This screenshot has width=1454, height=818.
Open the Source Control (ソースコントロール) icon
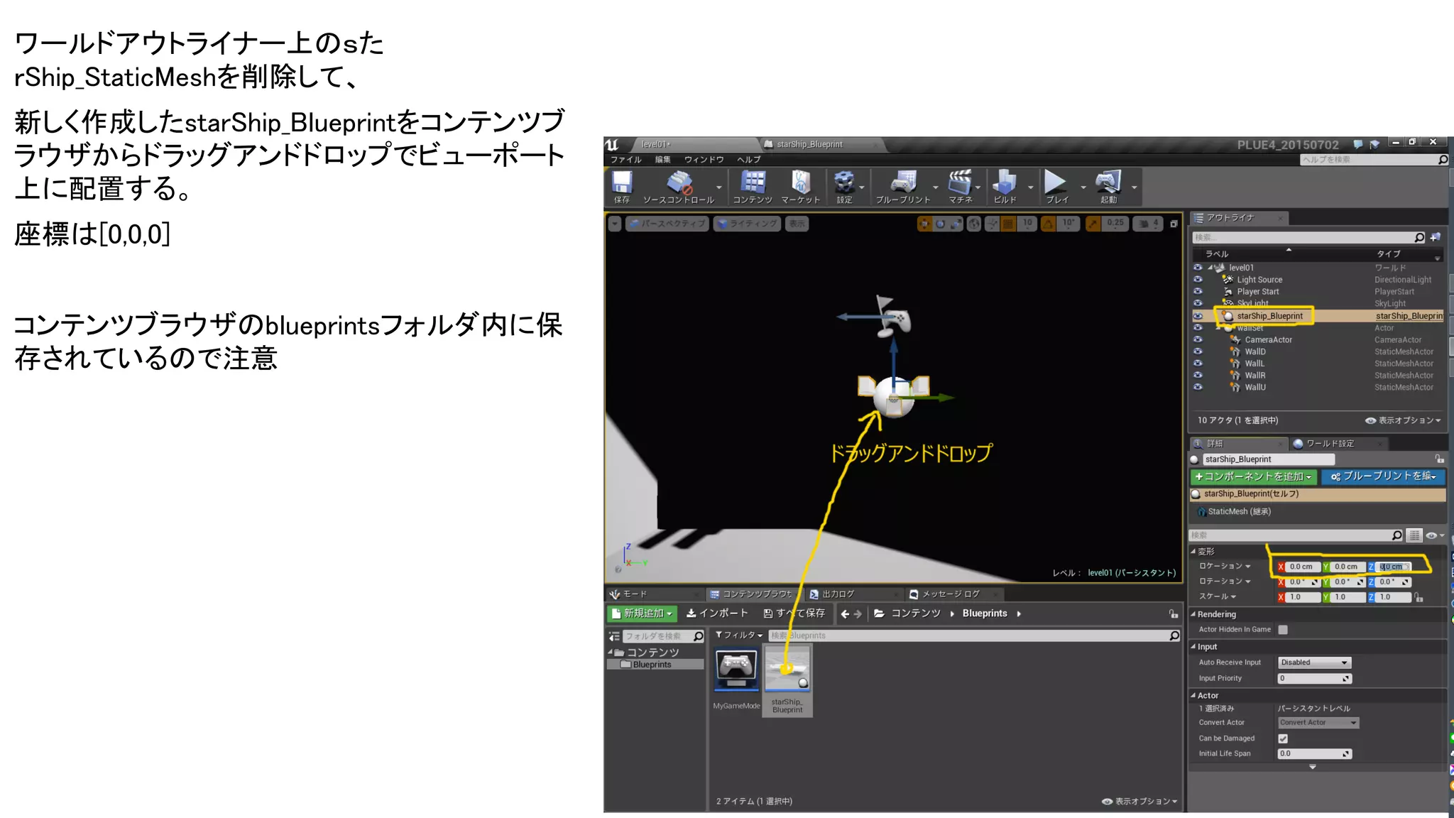pyautogui.click(x=679, y=182)
